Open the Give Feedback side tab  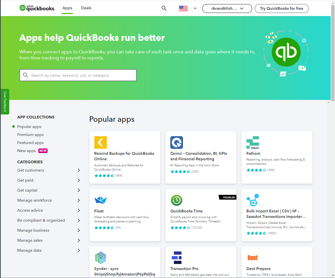[x=5, y=102]
